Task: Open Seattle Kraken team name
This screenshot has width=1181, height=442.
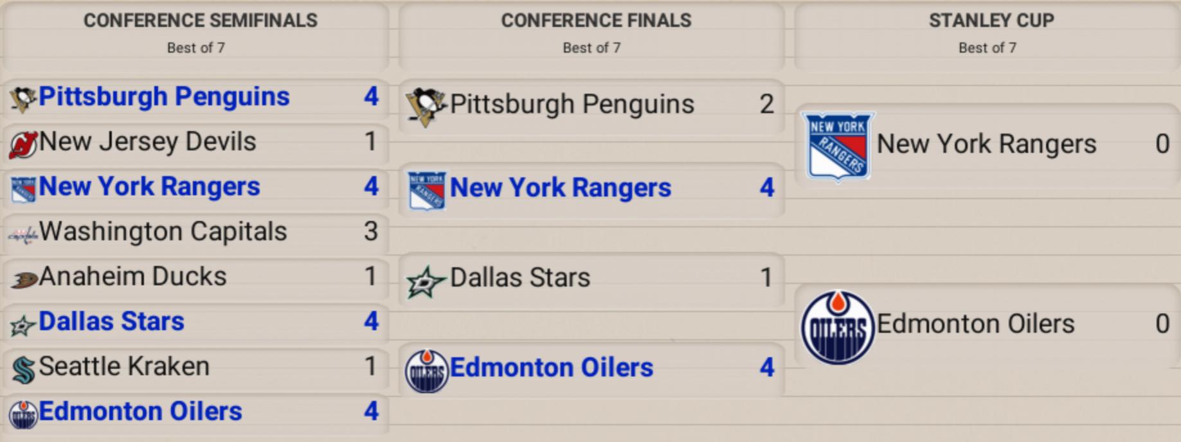Action: pos(124,367)
